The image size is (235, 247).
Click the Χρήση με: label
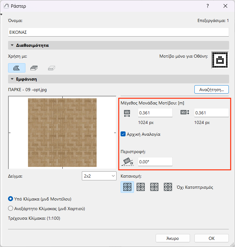pyautogui.click(x=17, y=56)
